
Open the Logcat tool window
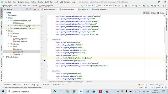click(x=36, y=85)
